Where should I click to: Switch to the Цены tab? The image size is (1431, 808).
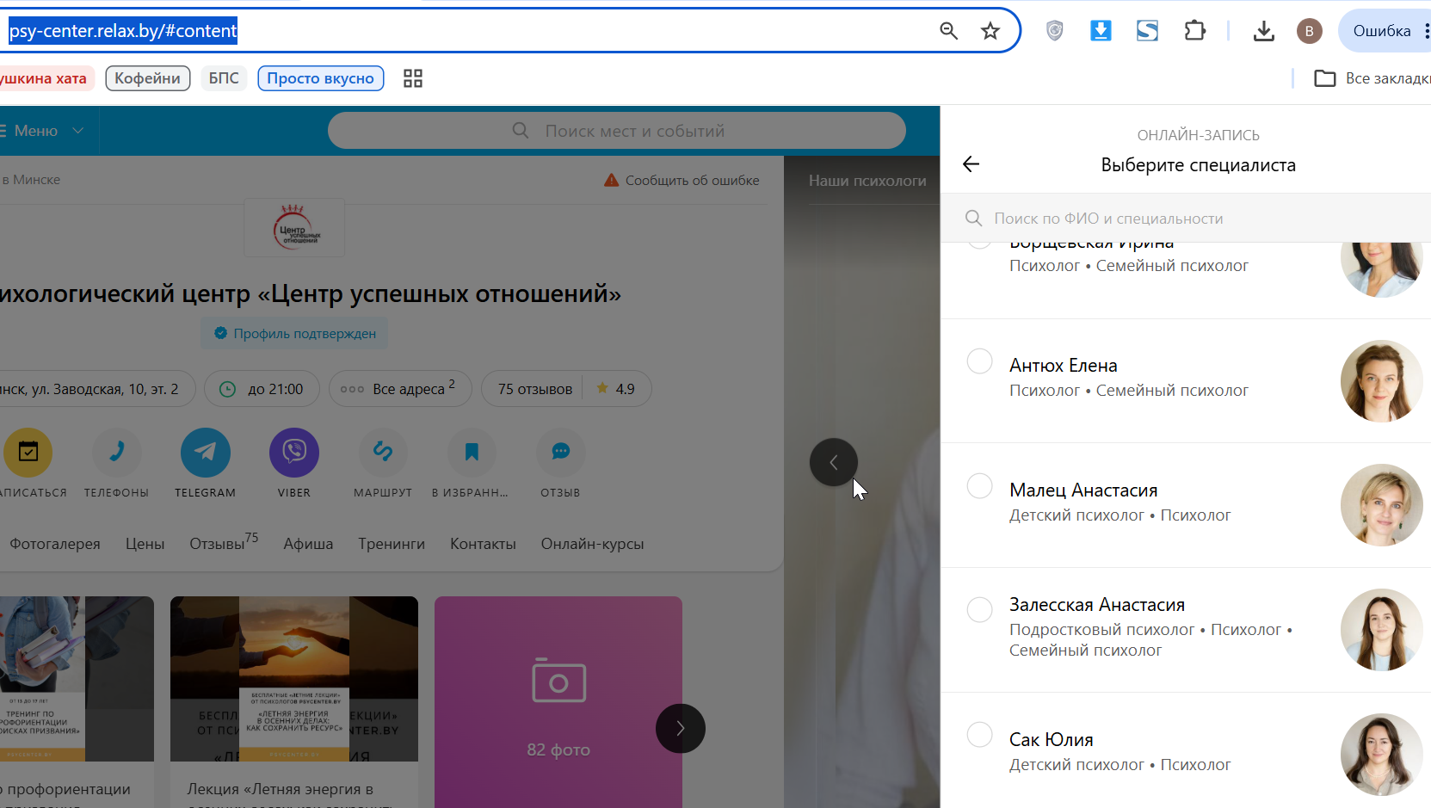145,544
